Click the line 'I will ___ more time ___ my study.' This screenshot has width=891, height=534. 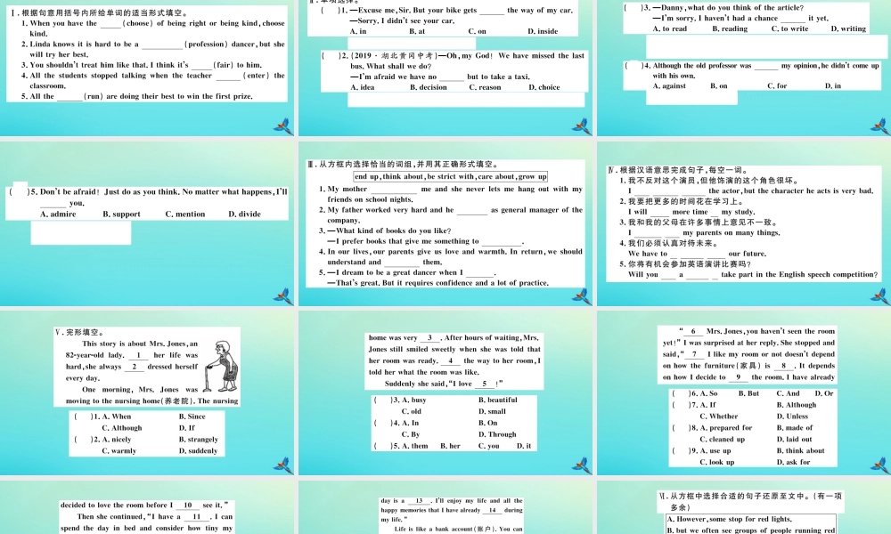coord(691,212)
